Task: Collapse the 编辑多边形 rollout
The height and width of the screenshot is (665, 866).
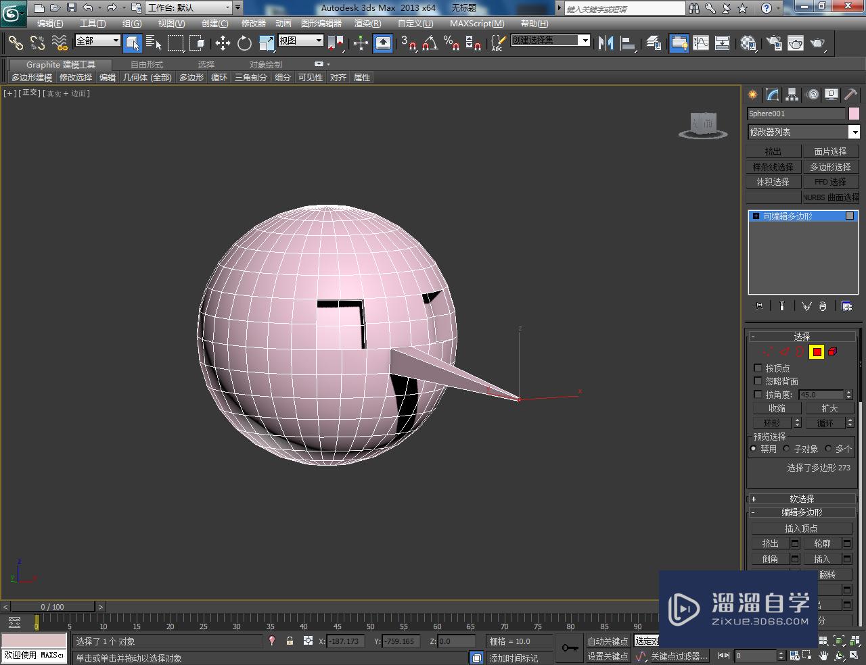Action: click(x=802, y=512)
